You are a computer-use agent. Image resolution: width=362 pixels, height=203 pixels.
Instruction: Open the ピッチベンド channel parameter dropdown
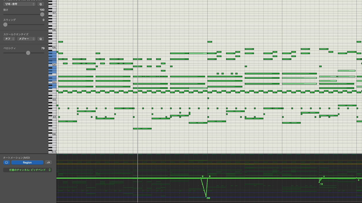click(x=27, y=170)
